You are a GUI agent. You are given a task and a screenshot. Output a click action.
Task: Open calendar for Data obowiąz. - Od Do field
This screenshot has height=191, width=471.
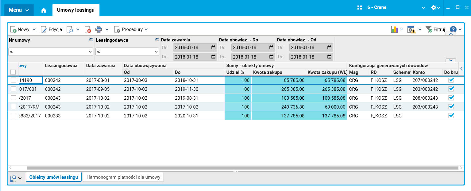click(x=329, y=57)
